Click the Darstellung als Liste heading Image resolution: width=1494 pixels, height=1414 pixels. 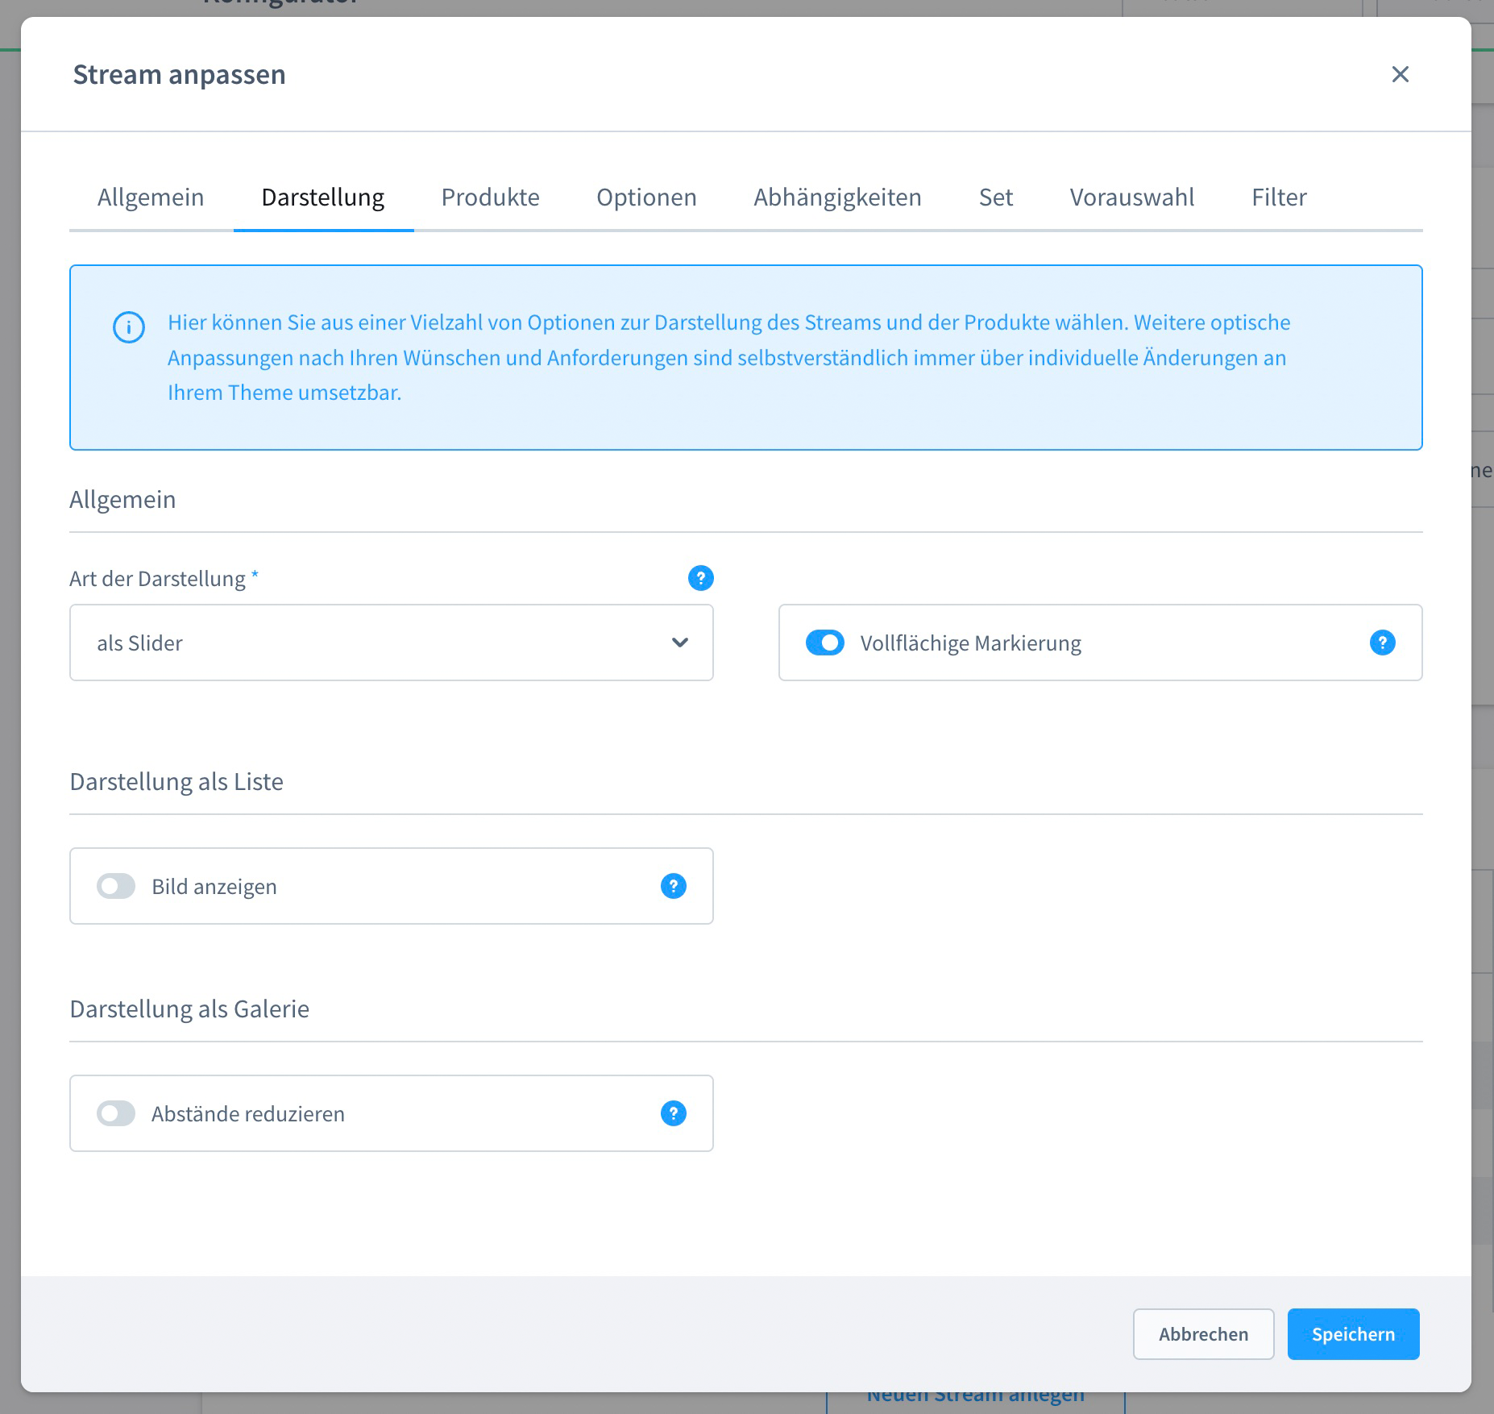point(176,782)
